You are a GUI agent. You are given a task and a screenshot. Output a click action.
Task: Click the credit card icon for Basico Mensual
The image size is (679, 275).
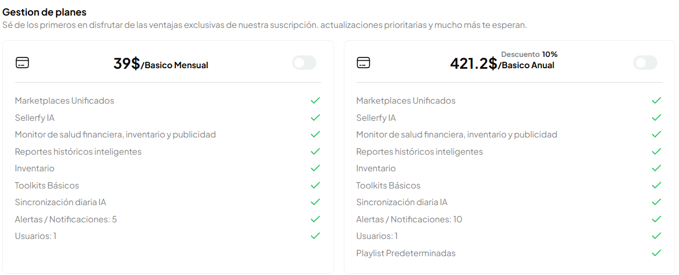(x=22, y=63)
